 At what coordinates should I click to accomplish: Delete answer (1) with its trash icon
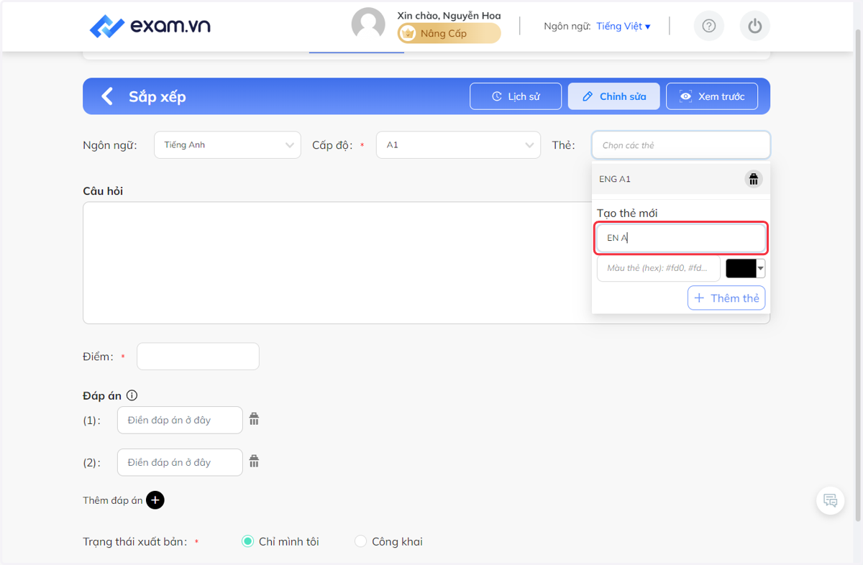coord(254,419)
